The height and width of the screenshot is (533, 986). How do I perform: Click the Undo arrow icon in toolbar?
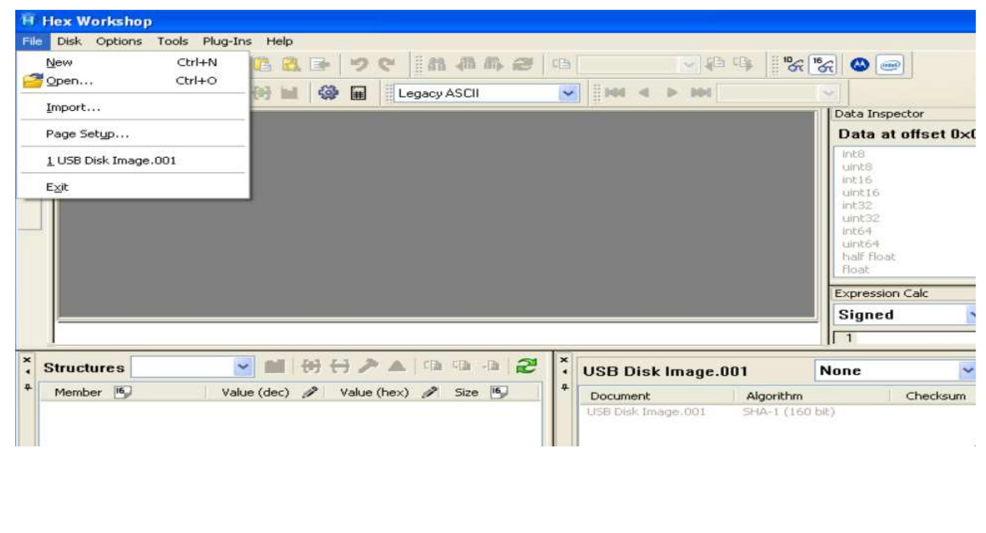click(x=359, y=65)
